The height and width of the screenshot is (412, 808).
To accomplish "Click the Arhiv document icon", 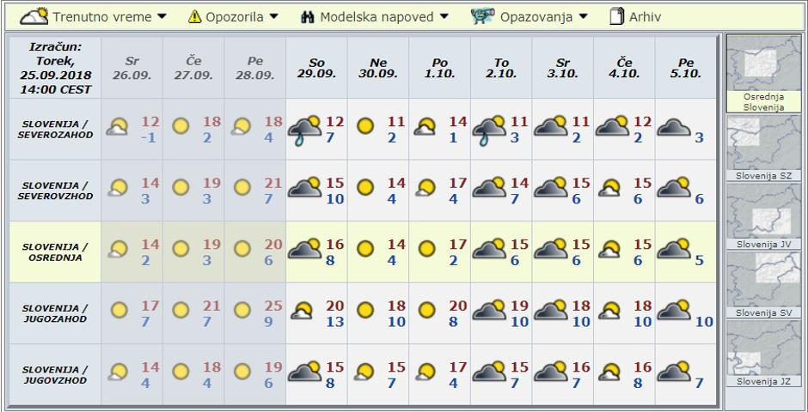I will click(x=616, y=15).
